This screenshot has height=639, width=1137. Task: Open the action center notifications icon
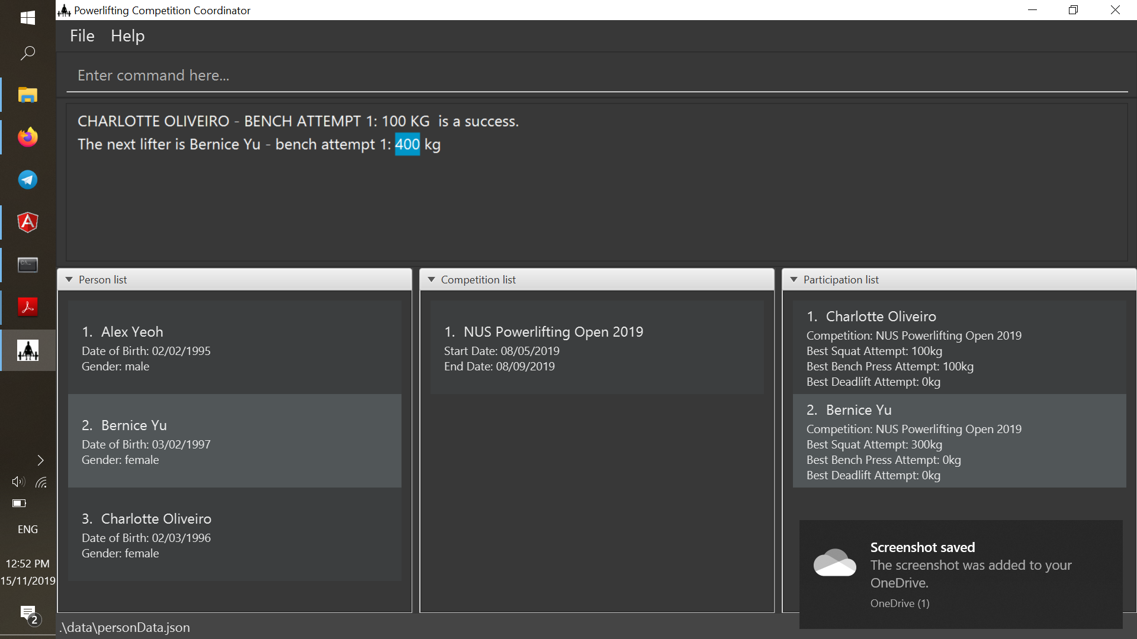click(x=27, y=614)
